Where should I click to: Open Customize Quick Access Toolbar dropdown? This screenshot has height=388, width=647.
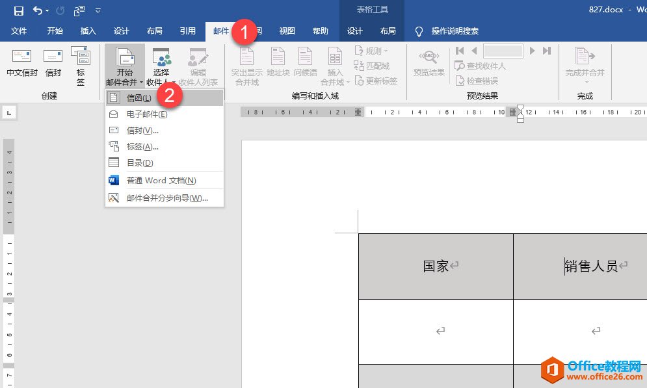tap(98, 10)
